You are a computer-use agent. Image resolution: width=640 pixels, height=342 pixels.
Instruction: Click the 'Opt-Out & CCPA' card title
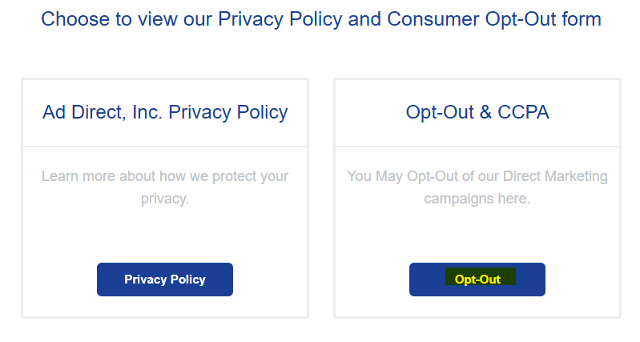coord(477,112)
